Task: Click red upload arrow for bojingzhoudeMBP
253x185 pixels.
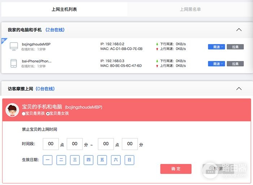Action: click(x=157, y=49)
